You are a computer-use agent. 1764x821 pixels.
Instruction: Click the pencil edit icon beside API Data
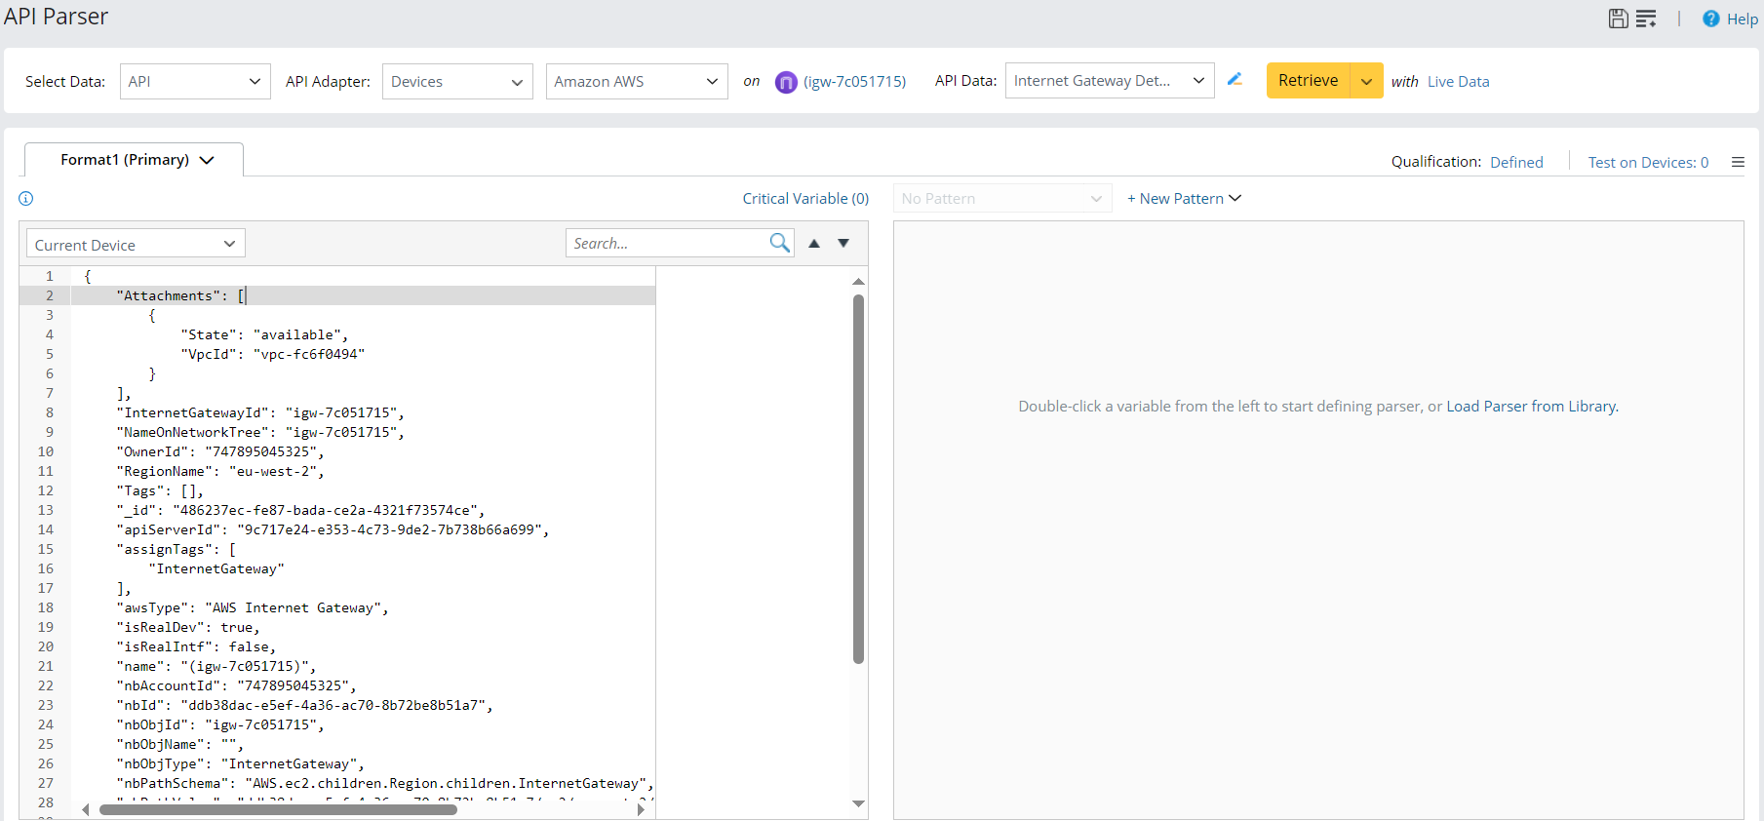coord(1235,80)
